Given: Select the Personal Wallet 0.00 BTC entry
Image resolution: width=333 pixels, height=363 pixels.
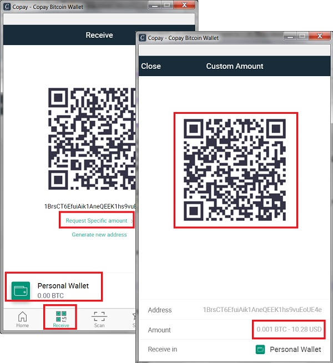Looking at the screenshot, I should [54, 290].
